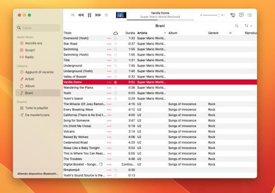The image size is (275, 193).
Task: Open more options for Star Road
Action: pyautogui.click(x=109, y=44)
